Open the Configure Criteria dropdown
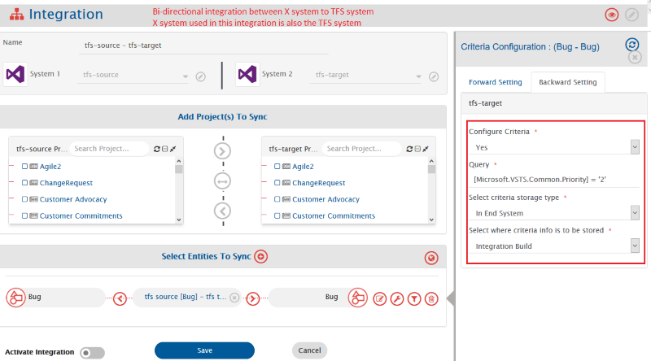 pyautogui.click(x=555, y=147)
